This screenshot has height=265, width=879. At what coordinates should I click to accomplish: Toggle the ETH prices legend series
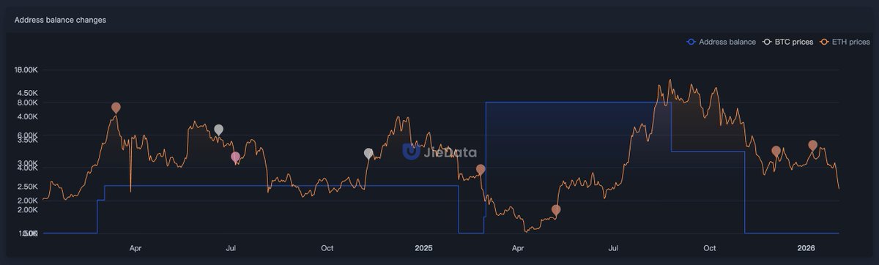(845, 42)
